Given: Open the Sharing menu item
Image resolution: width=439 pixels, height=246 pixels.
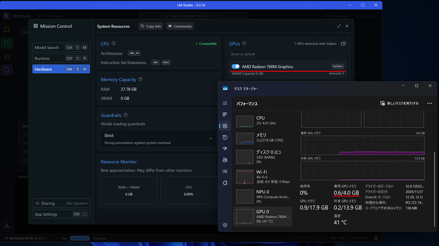Looking at the screenshot, I should click(61, 203).
